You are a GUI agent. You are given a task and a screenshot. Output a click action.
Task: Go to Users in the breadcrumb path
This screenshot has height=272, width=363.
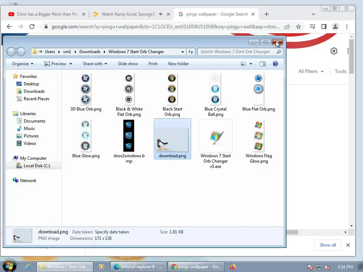pyautogui.click(x=50, y=52)
